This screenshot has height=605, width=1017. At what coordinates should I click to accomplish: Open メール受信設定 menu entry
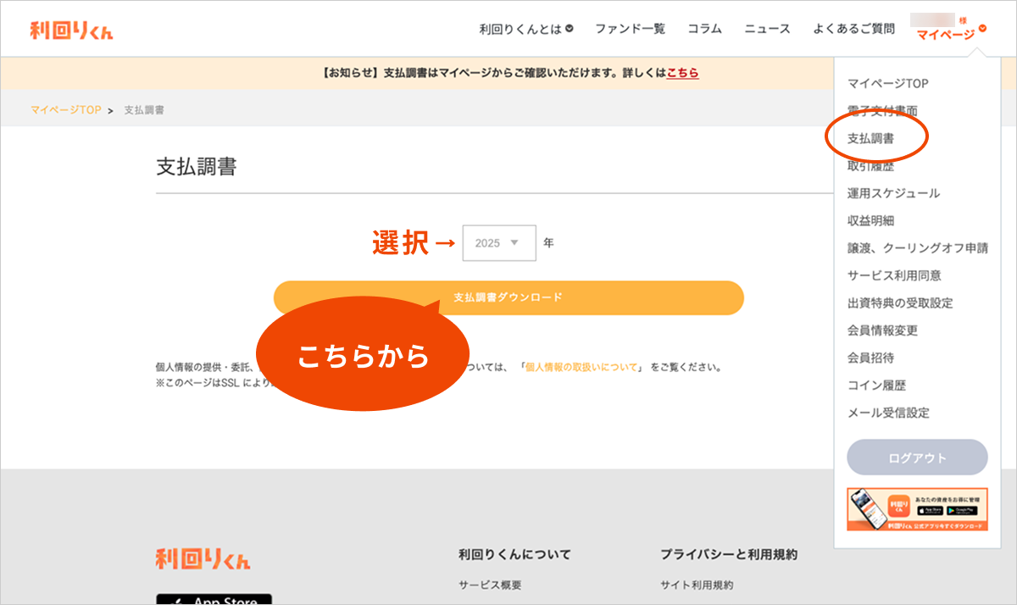tap(888, 413)
